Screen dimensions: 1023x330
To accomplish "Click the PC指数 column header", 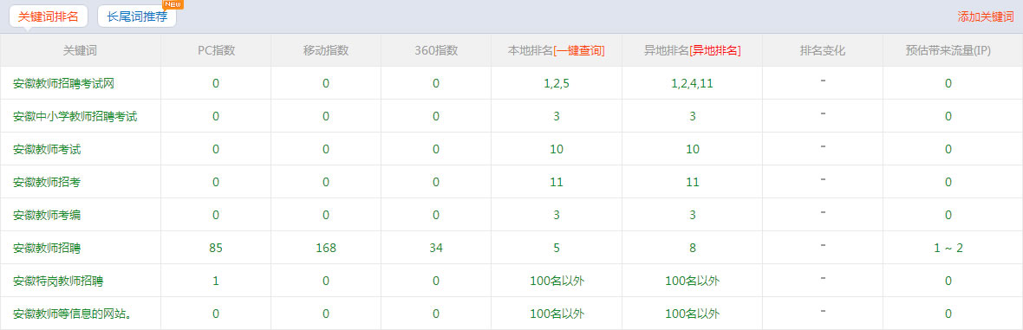I will [x=216, y=50].
